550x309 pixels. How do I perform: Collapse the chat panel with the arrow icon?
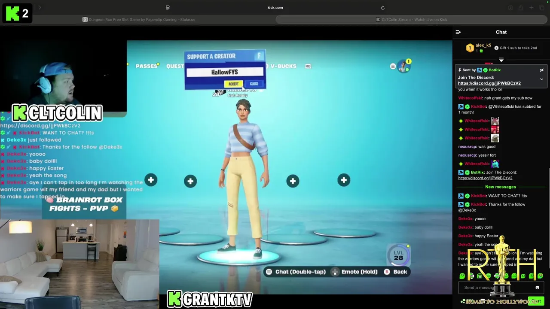pyautogui.click(x=458, y=32)
